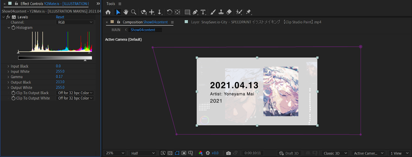Expand the Input Black property
Screen dimensions: 412x157
click(x=8, y=66)
